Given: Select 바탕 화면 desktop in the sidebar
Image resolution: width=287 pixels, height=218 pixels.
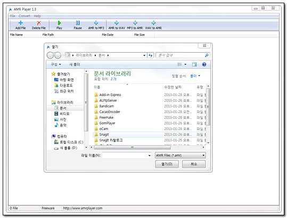Looking at the screenshot, I should (x=64, y=80).
